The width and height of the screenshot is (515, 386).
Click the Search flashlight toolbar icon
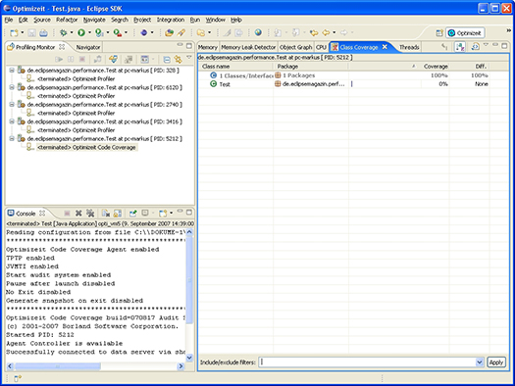click(x=180, y=32)
